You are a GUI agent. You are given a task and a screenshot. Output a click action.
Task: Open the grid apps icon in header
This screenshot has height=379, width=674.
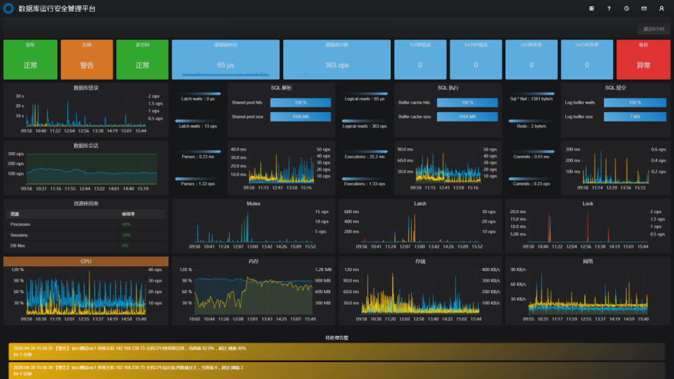(592, 9)
